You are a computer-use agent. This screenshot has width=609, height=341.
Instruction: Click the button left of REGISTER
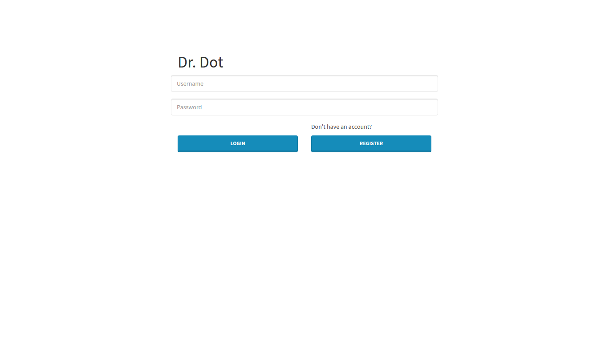point(238,144)
